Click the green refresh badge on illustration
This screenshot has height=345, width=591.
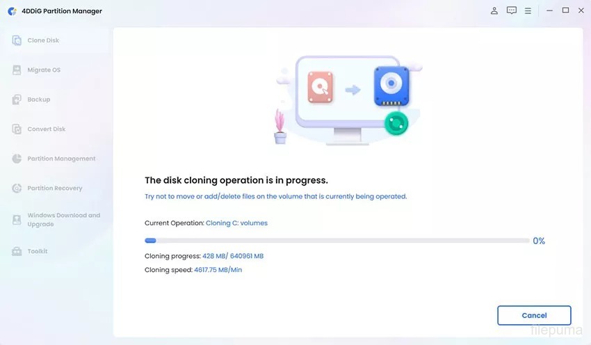(396, 123)
